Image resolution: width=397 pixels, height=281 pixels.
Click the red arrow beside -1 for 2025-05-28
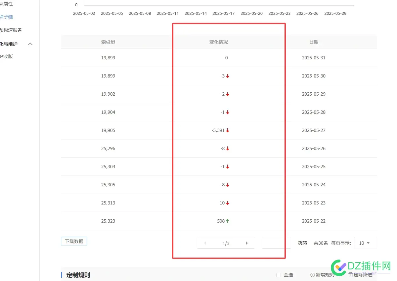228,112
